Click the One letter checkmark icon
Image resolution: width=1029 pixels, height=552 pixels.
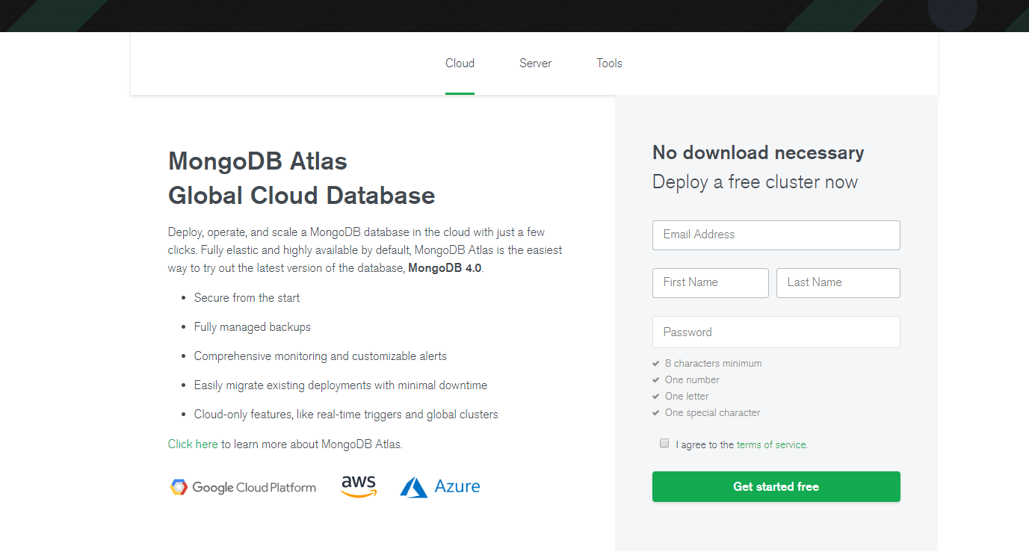click(656, 397)
